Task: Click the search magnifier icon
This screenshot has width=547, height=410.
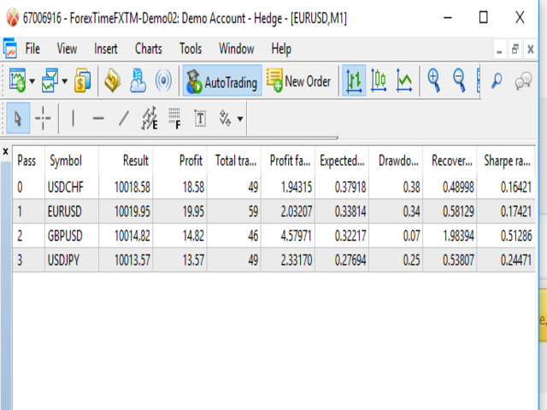Action: 497,80
